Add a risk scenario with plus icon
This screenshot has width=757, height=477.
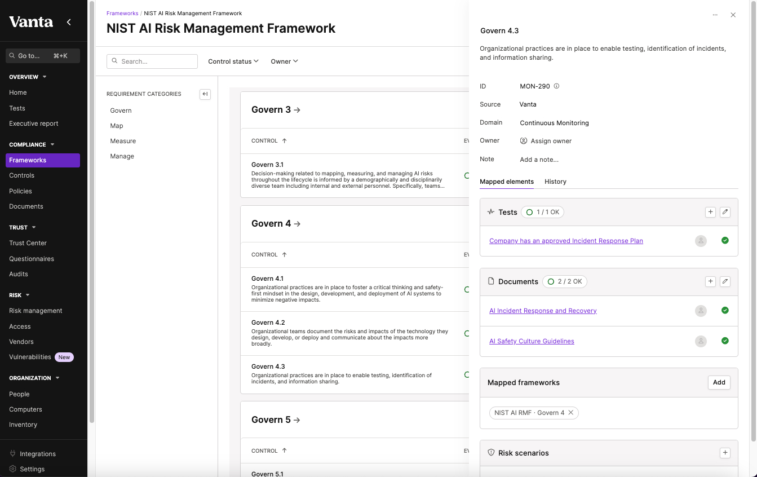[x=725, y=453]
